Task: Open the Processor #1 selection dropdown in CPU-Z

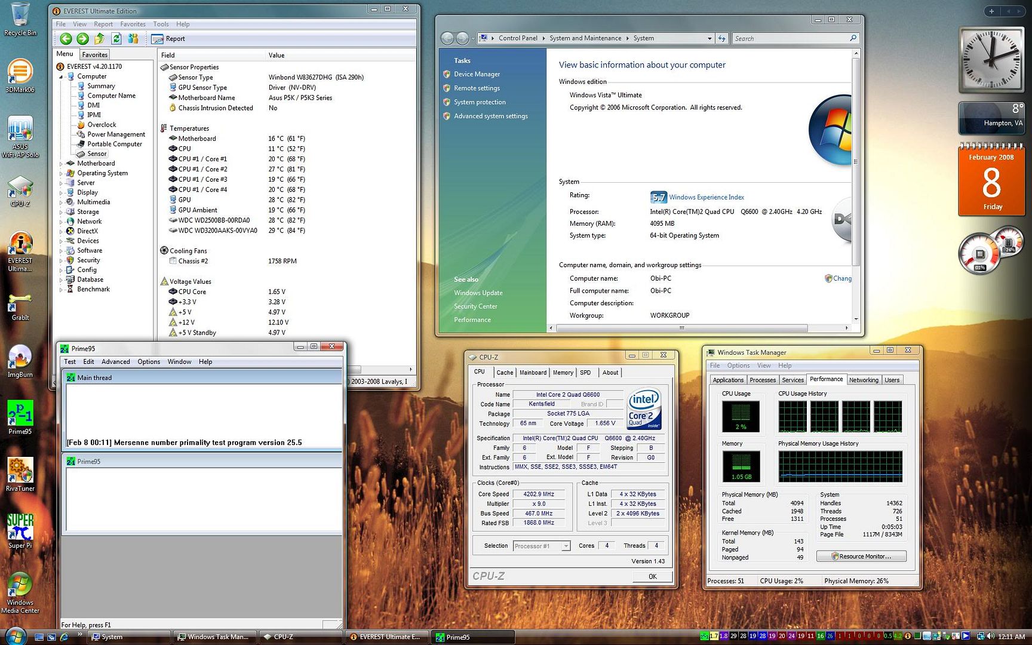Action: pyautogui.click(x=566, y=546)
